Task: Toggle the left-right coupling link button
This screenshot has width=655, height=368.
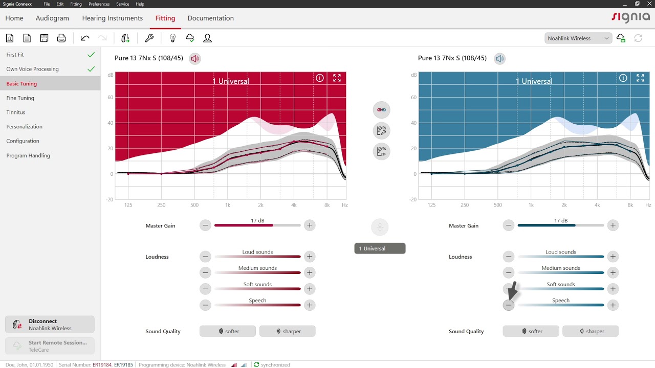Action: click(381, 110)
